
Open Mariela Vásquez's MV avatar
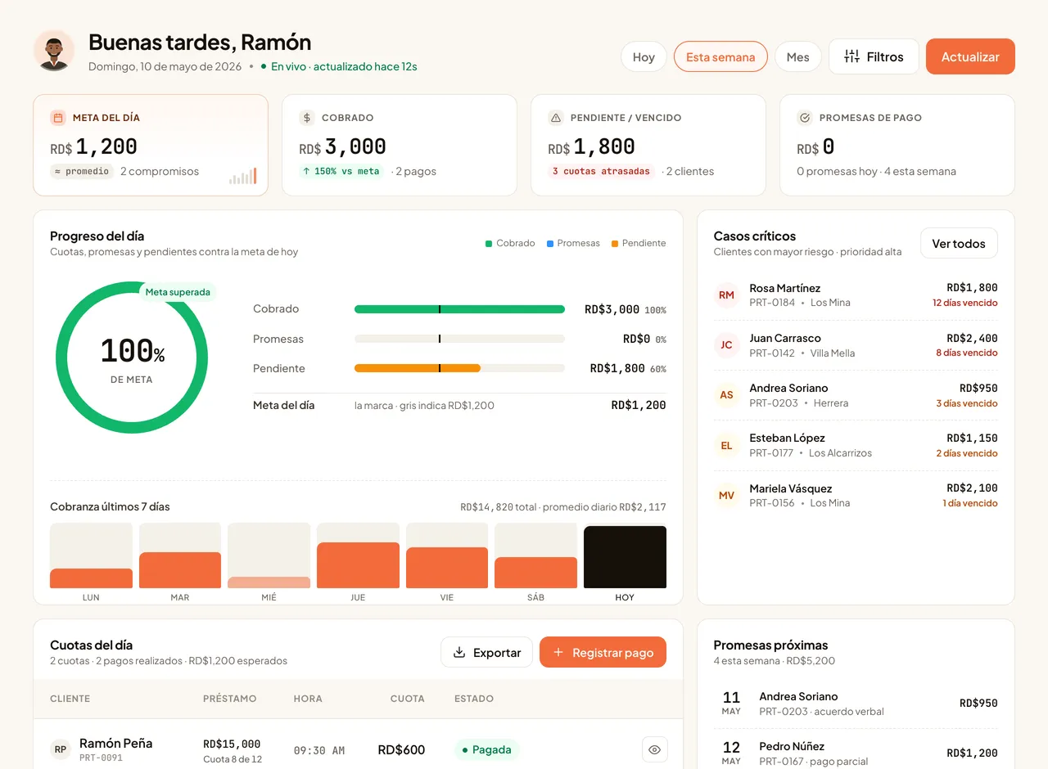726,496
